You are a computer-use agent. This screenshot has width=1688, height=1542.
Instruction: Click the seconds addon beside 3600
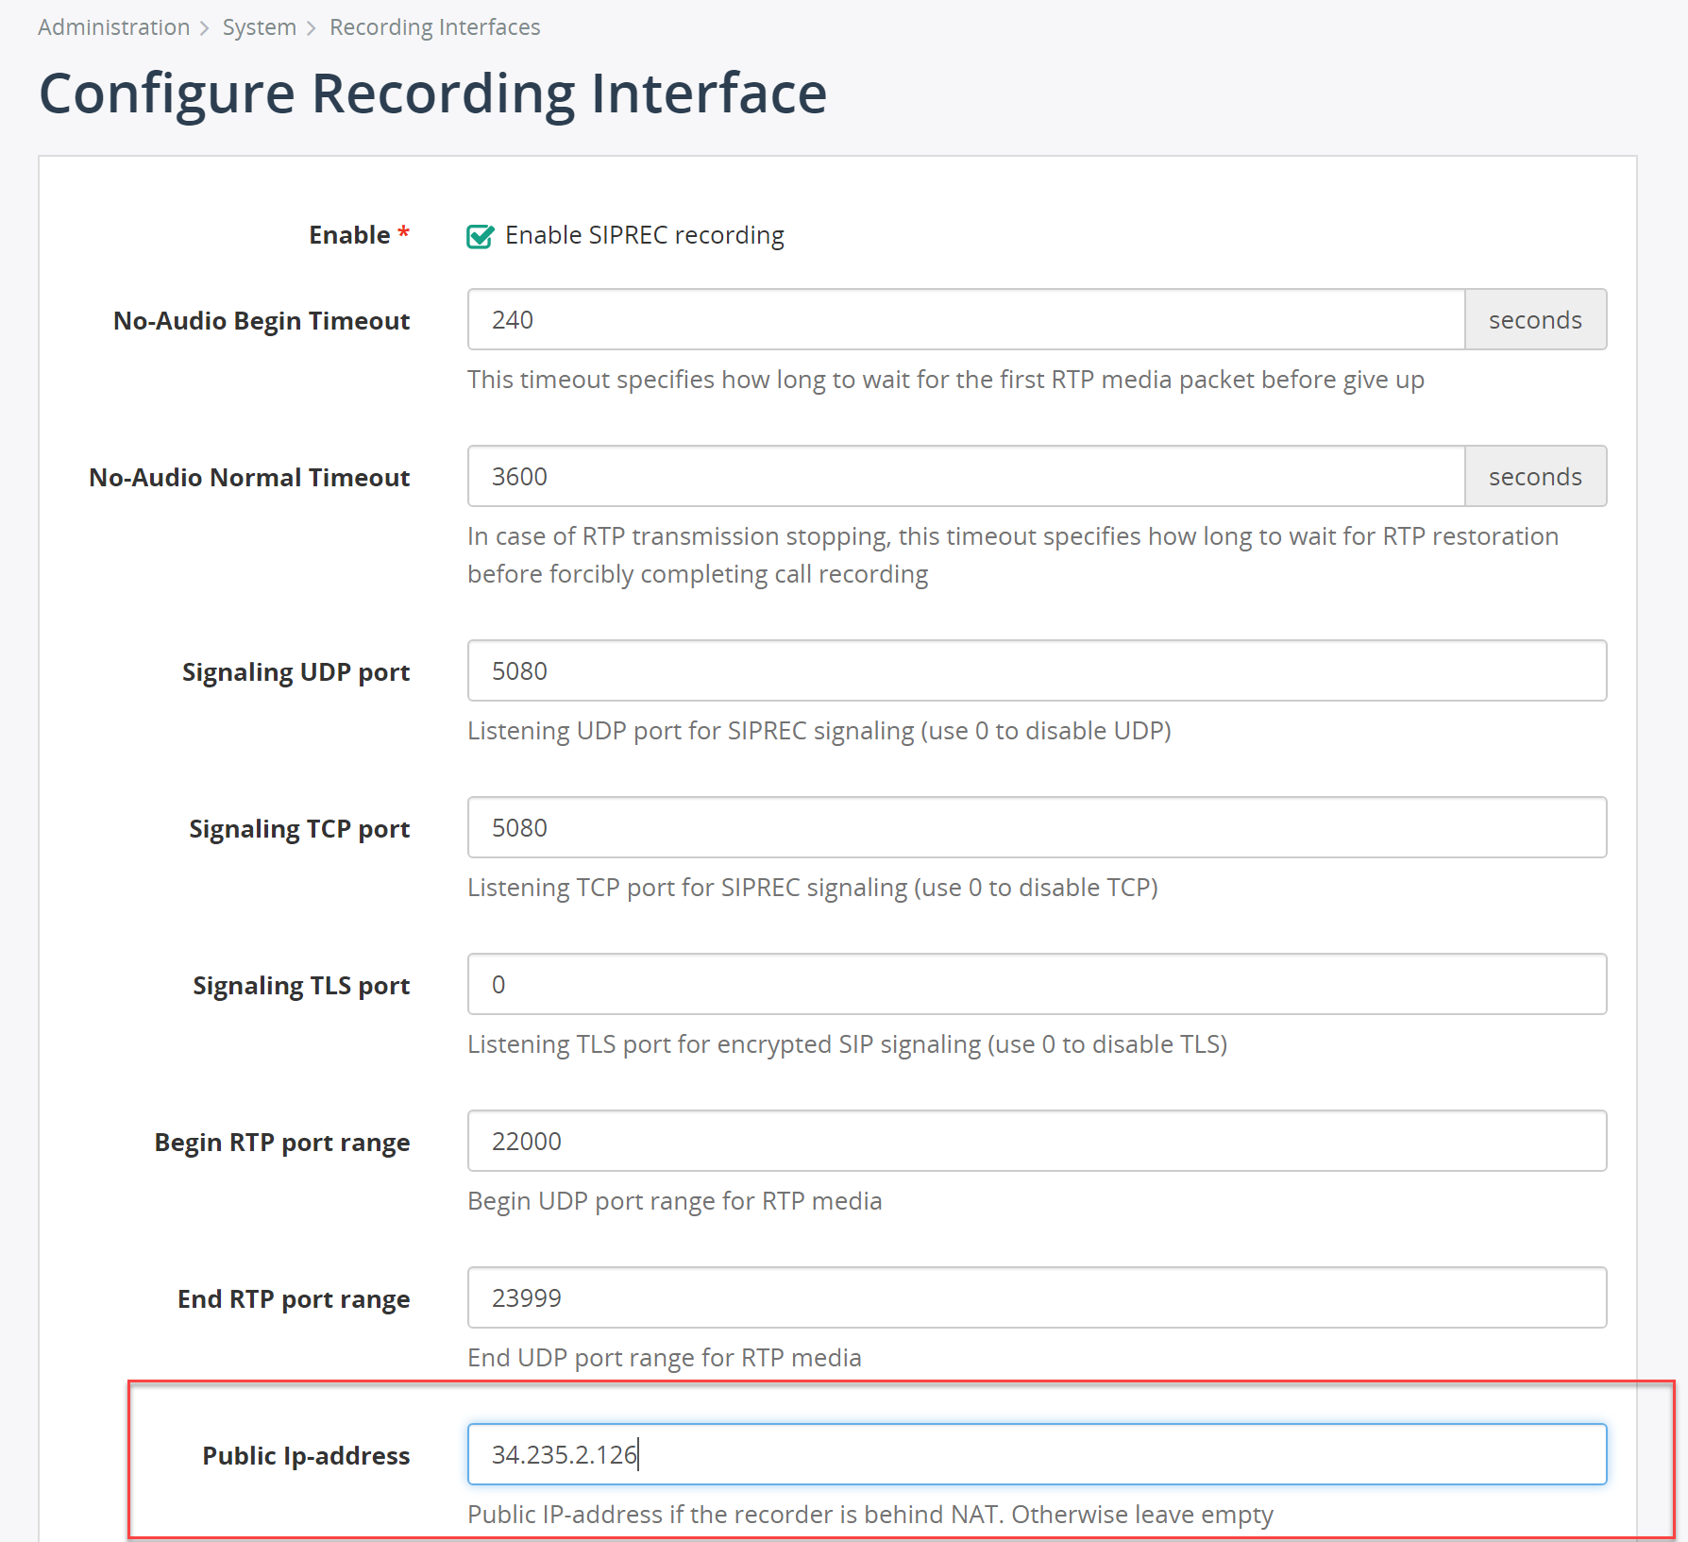pyautogui.click(x=1535, y=477)
